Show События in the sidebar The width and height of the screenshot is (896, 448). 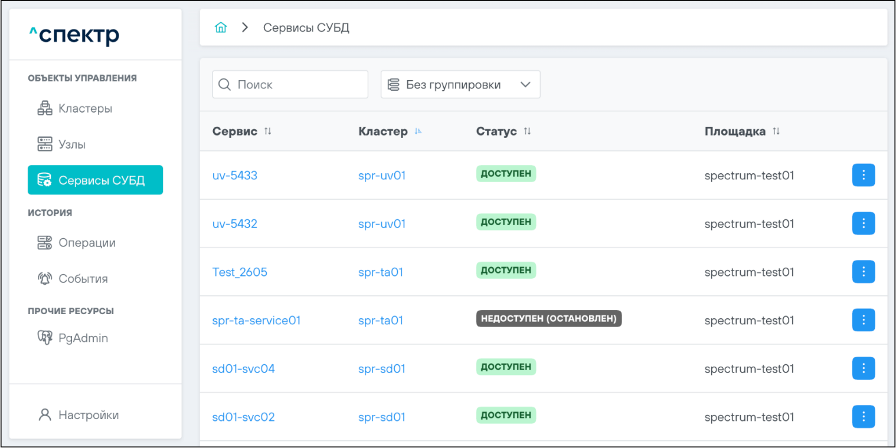click(x=83, y=279)
